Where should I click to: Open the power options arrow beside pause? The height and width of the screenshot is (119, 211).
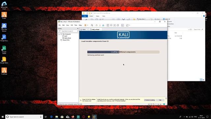click(x=88, y=25)
